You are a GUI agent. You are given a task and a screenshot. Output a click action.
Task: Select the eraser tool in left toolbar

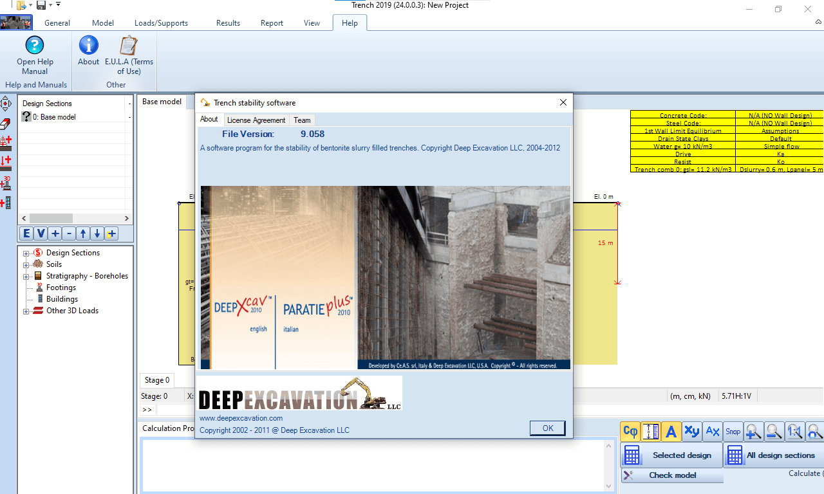6,123
